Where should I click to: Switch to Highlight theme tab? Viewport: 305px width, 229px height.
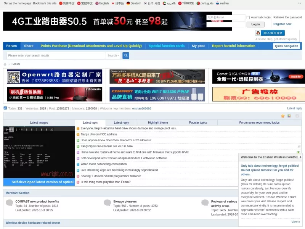pyautogui.click(x=158, y=123)
